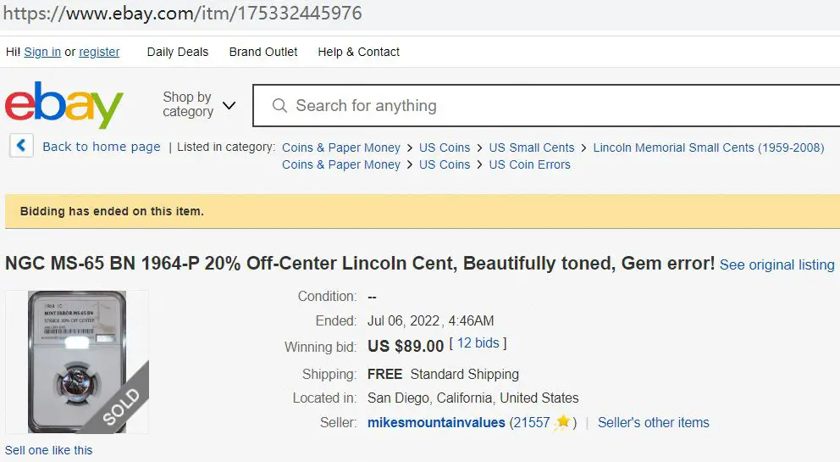Open US Coin Errors category

coord(529,164)
